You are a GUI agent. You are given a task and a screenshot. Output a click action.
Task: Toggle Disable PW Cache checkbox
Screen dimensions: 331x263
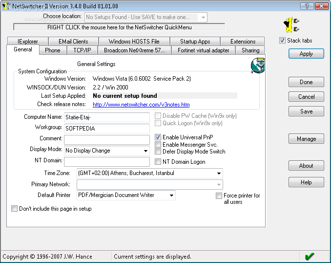pos(158,116)
